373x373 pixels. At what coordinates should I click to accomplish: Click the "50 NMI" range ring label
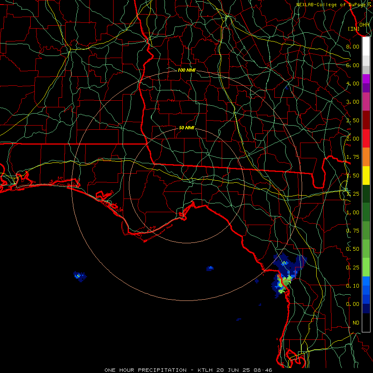[186, 128]
